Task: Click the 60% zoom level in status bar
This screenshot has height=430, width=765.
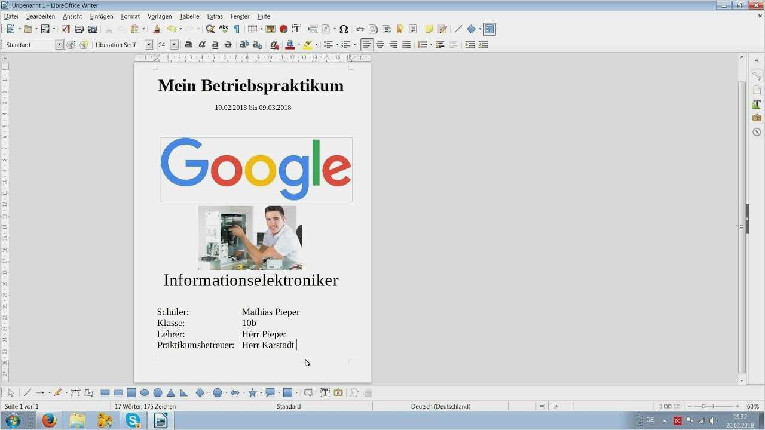Action: click(752, 406)
